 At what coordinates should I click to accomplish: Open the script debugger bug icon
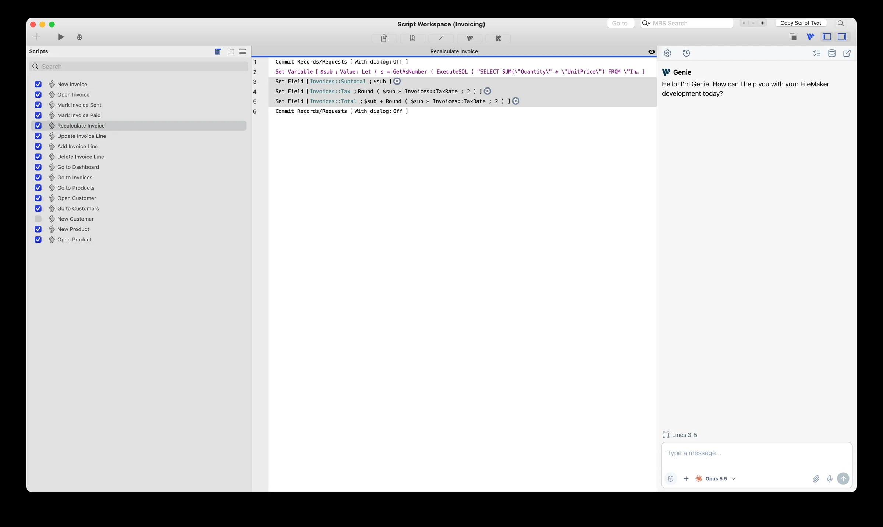79,37
